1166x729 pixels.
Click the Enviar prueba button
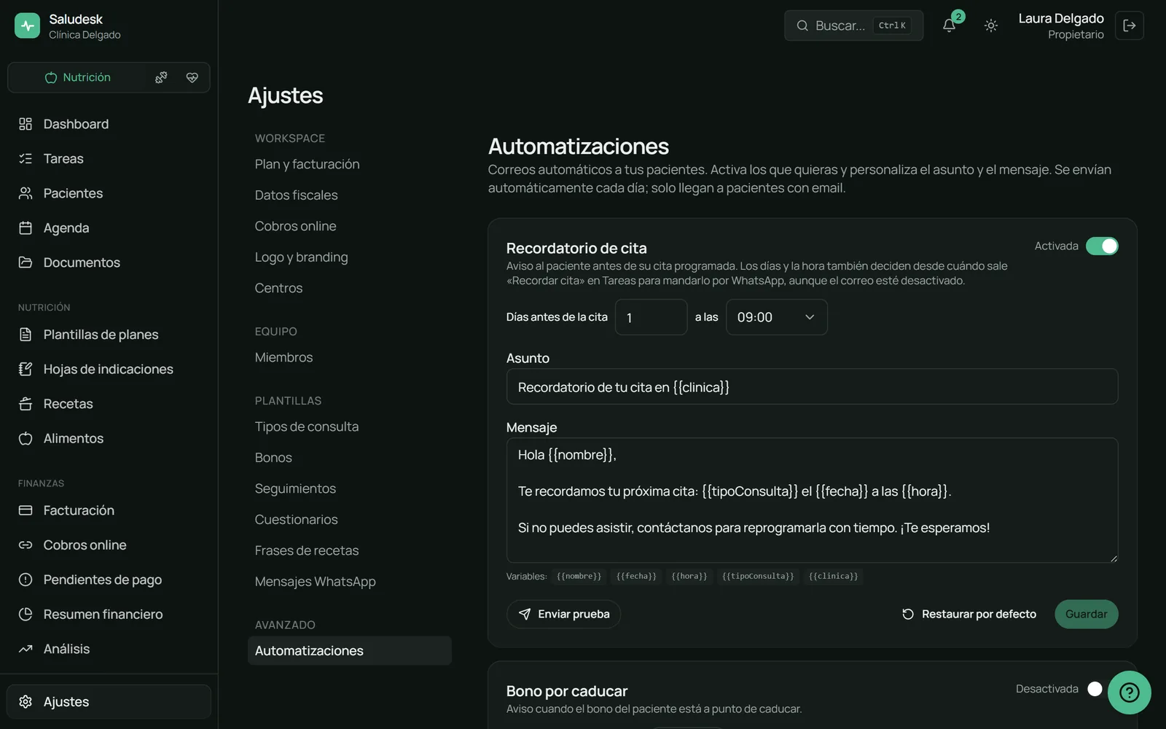point(563,614)
